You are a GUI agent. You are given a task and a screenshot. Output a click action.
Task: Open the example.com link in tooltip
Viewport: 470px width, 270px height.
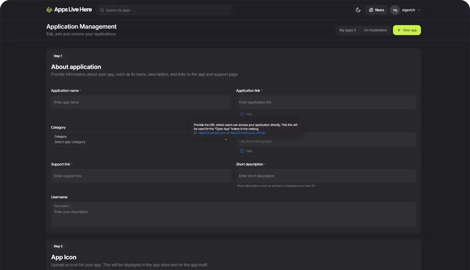point(212,133)
